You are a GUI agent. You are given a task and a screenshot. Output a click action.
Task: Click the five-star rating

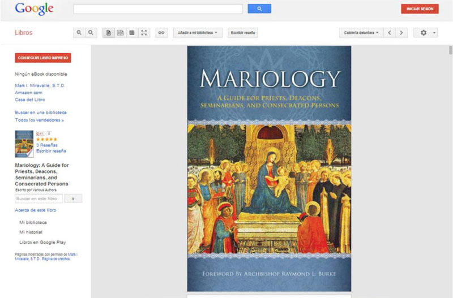[x=47, y=139]
